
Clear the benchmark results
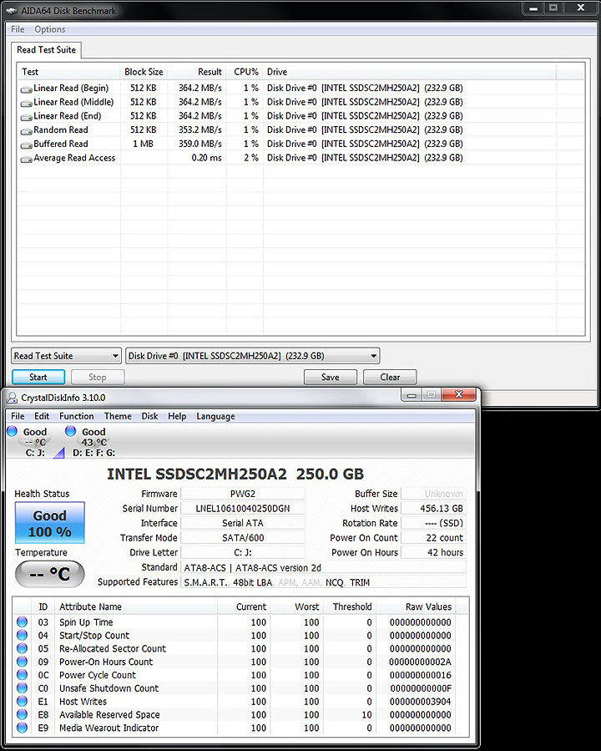click(x=390, y=377)
